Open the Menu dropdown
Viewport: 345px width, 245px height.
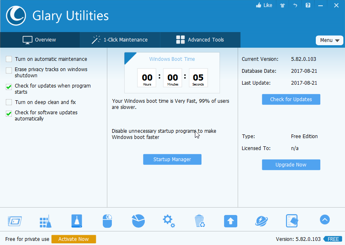(329, 40)
